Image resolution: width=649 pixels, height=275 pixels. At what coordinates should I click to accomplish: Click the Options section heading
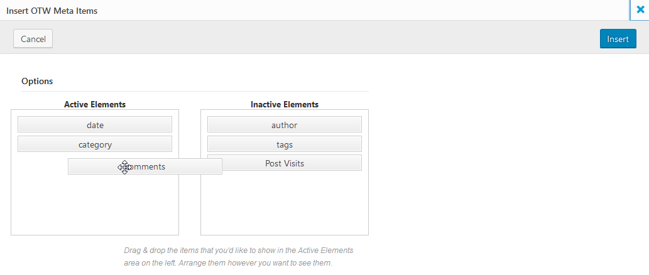pos(37,81)
